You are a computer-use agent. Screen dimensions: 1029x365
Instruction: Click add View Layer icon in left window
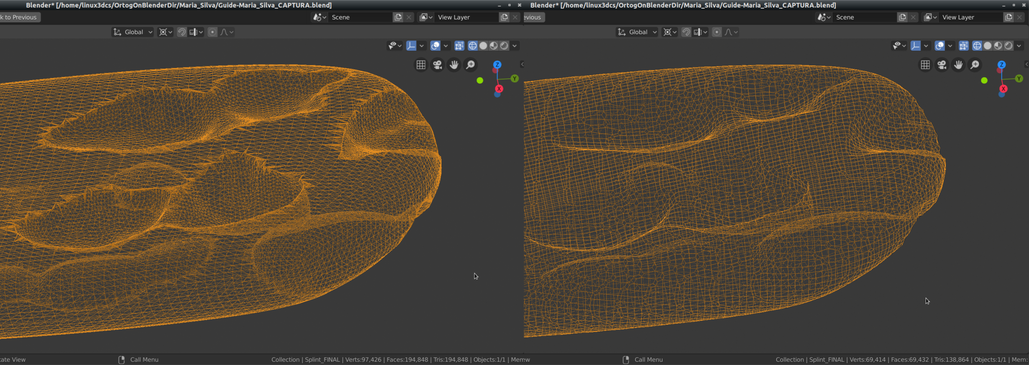click(504, 17)
